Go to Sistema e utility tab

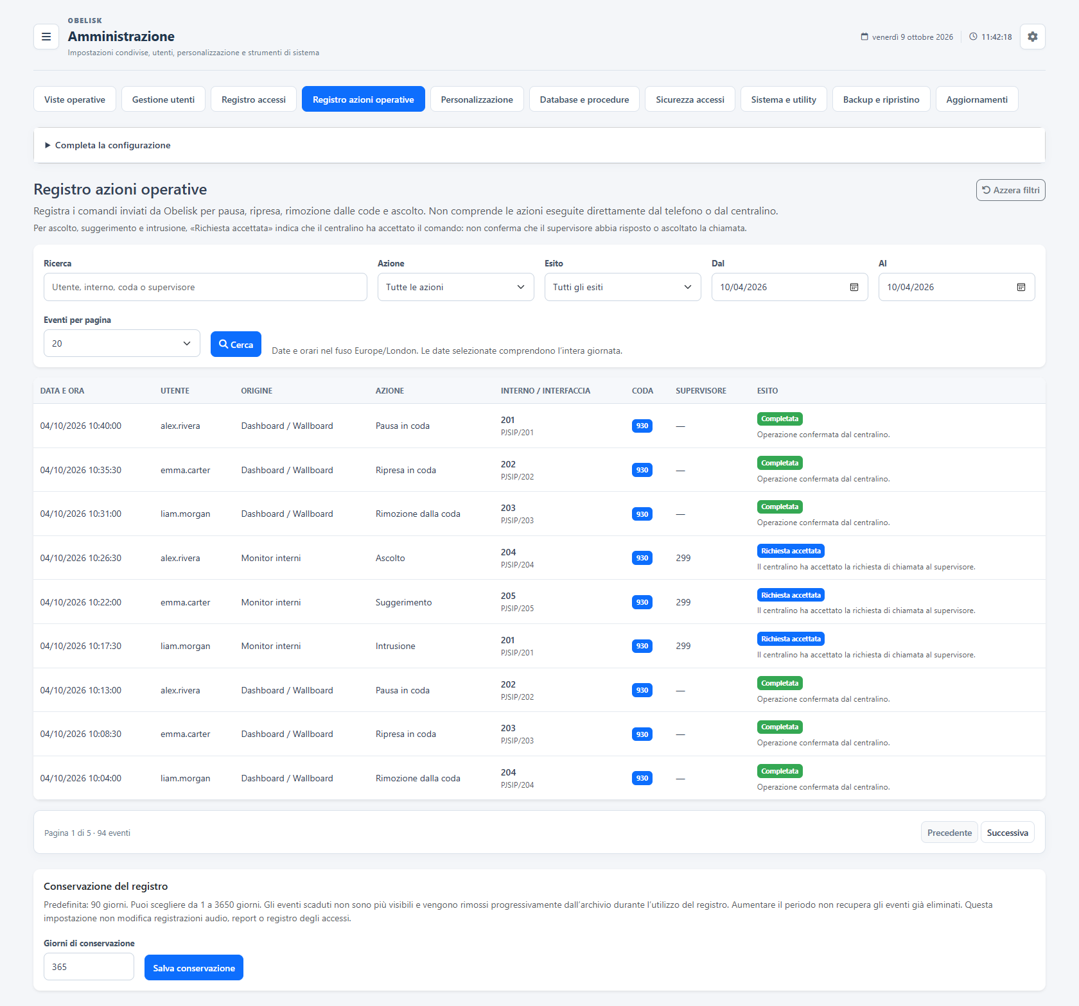[784, 99]
